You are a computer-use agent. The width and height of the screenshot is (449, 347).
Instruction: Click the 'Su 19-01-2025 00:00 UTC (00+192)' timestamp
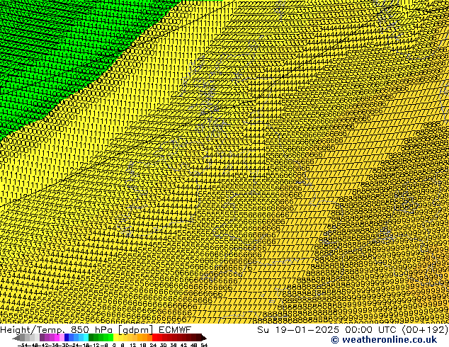352,329
